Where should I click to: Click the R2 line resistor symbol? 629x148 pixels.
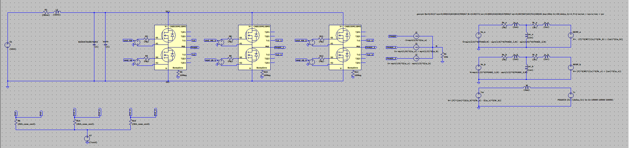pyautogui.click(x=46, y=12)
